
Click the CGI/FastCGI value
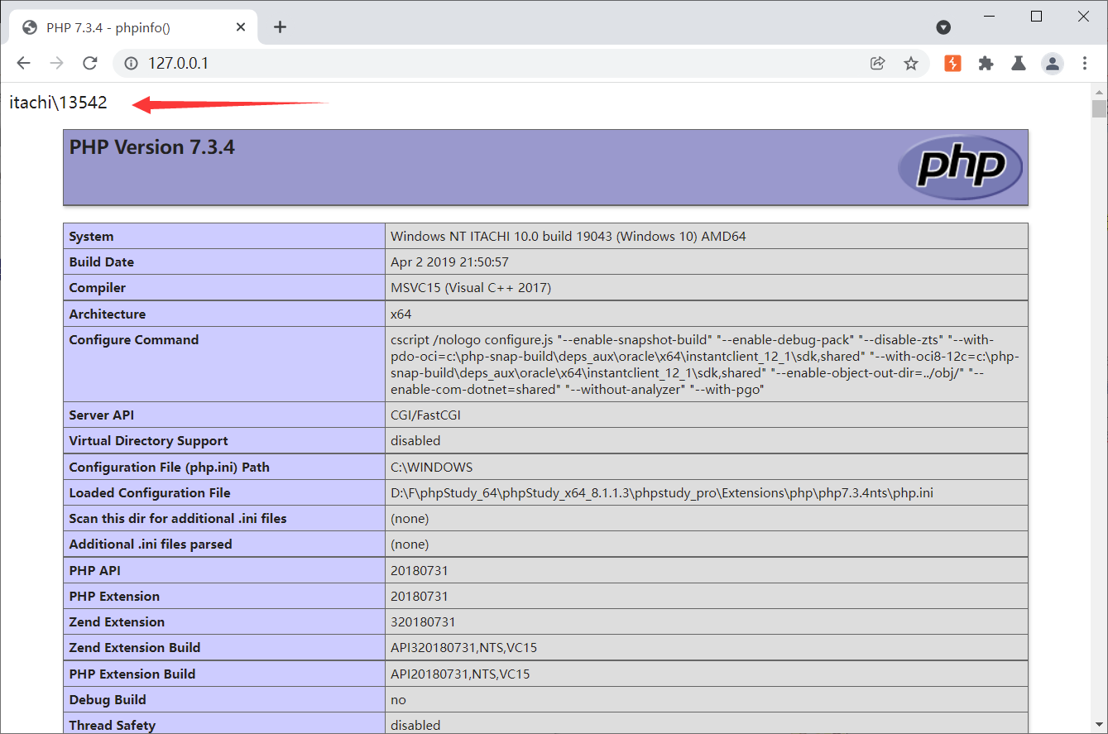pos(425,415)
